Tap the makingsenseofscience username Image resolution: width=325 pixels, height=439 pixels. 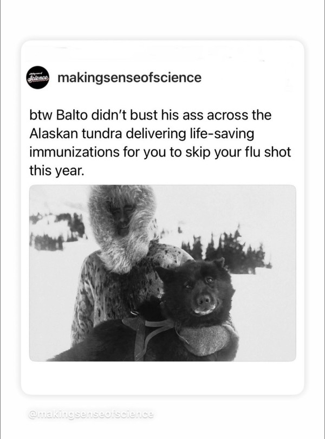[129, 78]
